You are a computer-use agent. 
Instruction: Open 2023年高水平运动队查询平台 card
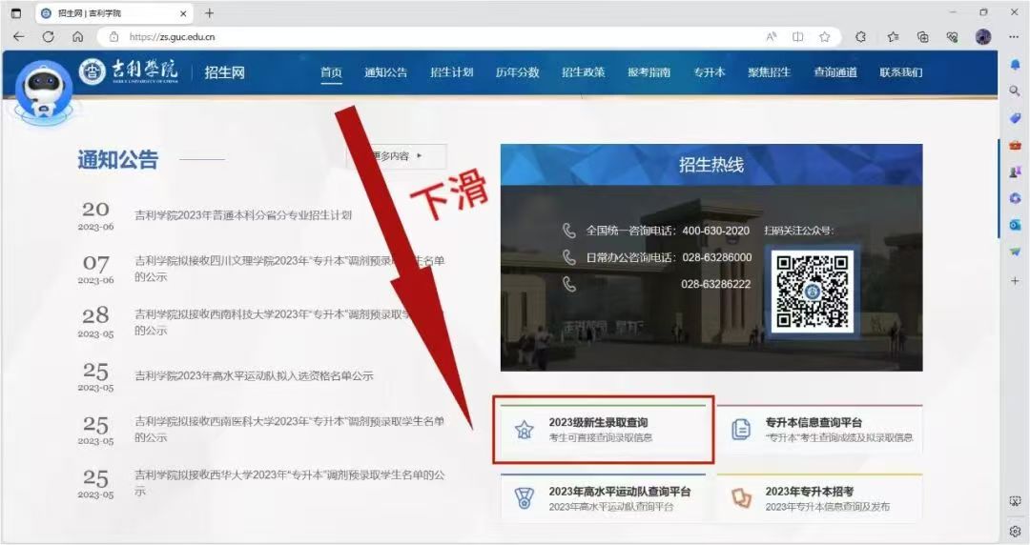click(x=603, y=498)
